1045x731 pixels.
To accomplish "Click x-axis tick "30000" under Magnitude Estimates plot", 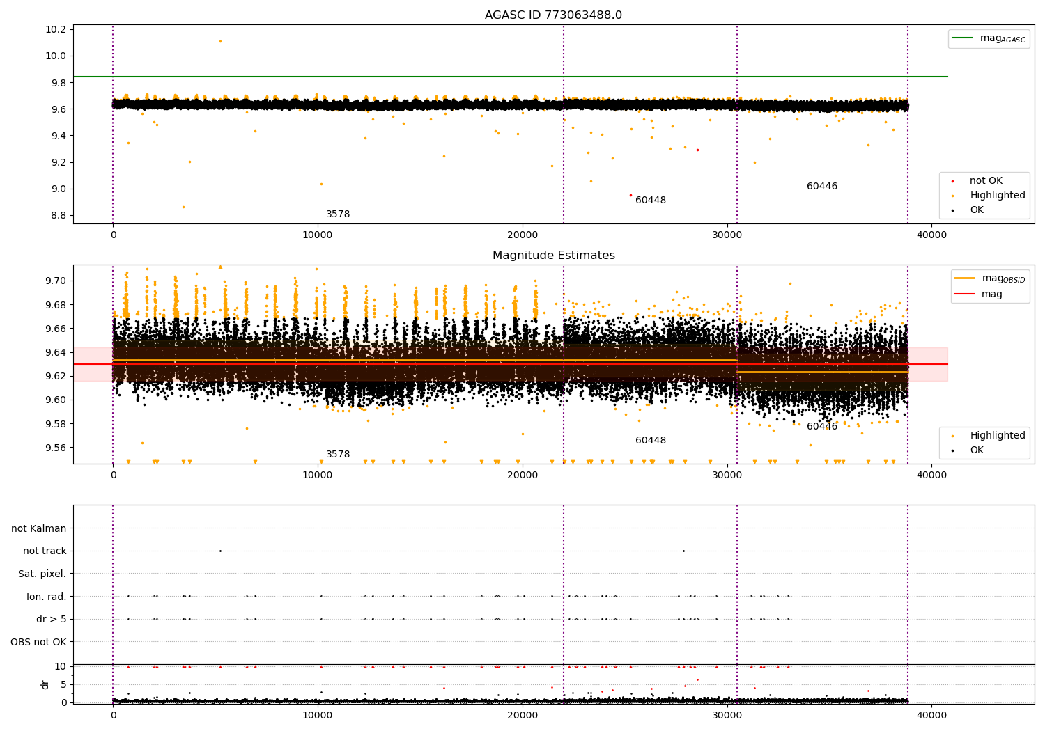I will coord(727,475).
